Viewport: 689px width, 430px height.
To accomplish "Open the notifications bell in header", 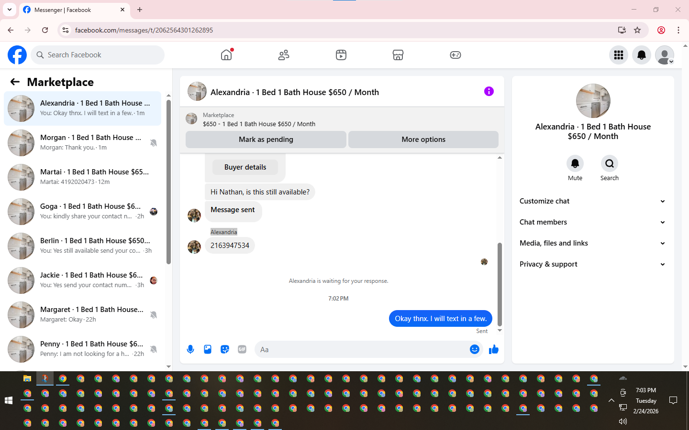I will [x=642, y=55].
